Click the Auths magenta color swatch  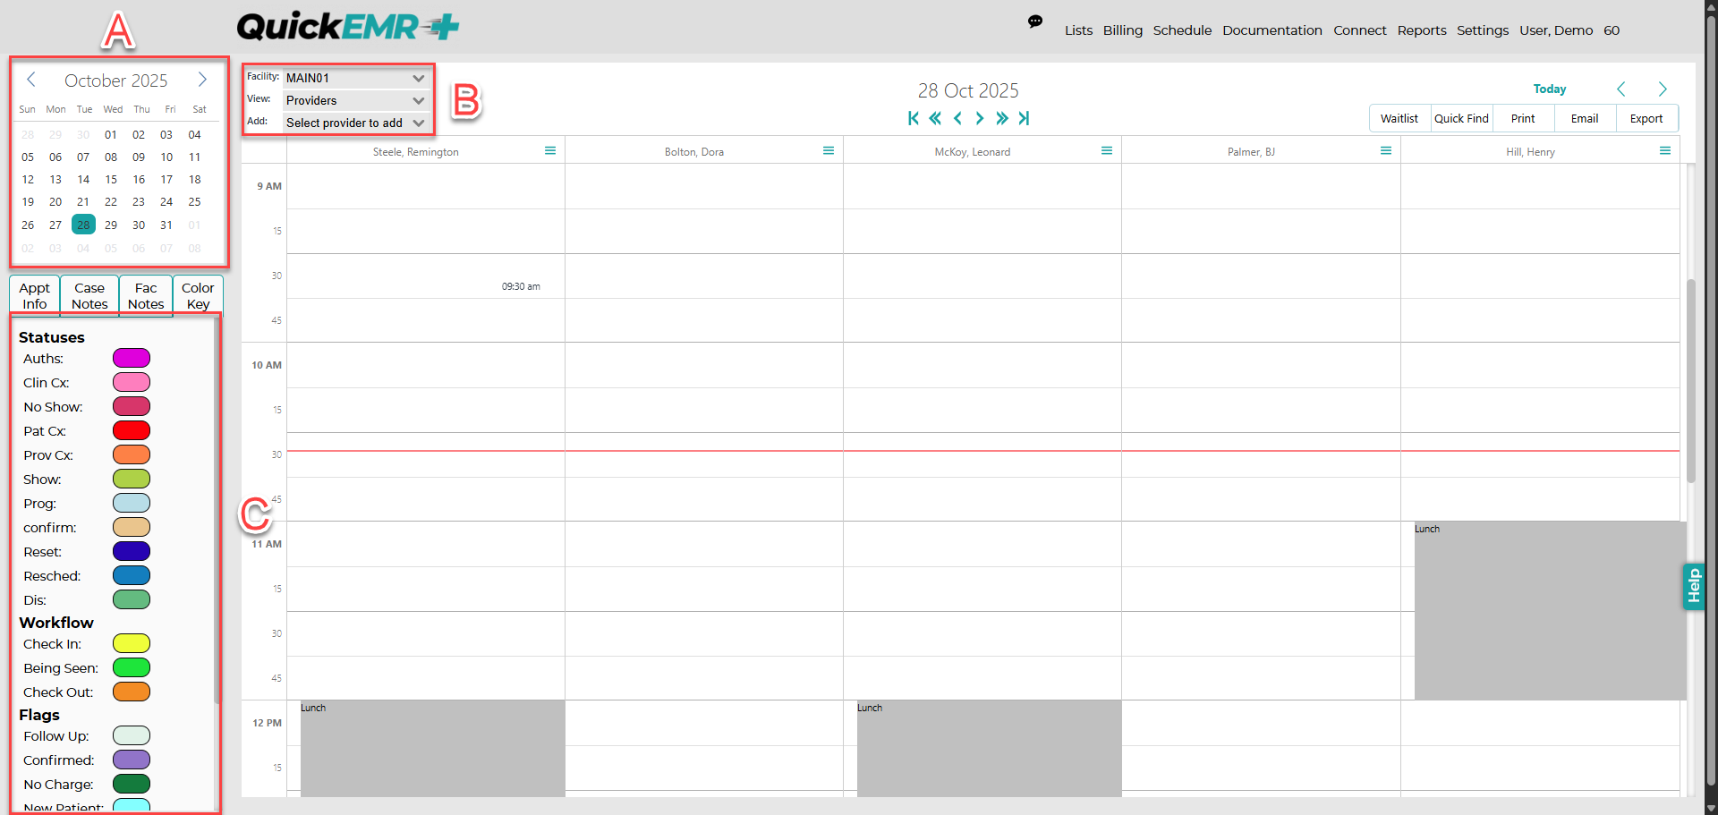(132, 358)
